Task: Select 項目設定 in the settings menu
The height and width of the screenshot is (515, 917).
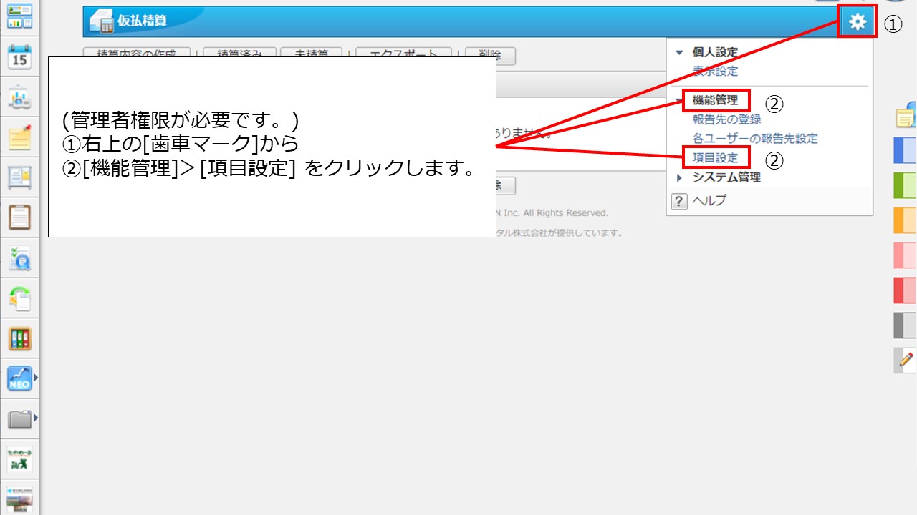Action: point(715,158)
